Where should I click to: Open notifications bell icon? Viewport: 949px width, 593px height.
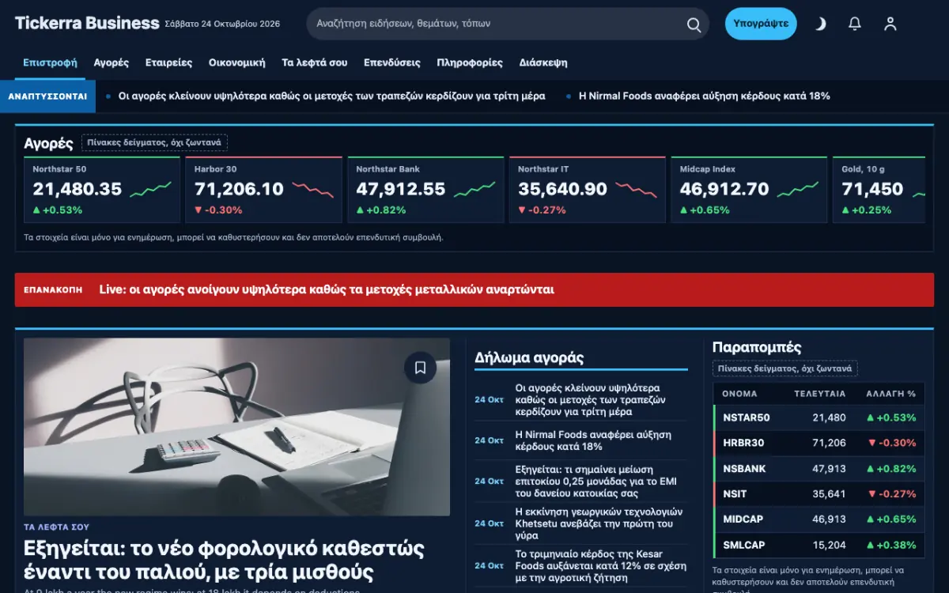855,24
